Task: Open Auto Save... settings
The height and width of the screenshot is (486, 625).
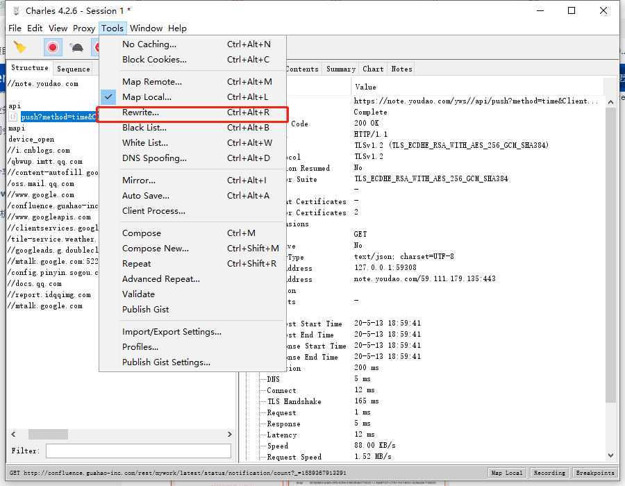Action: [192, 196]
